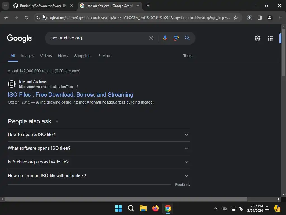Image resolution: width=286 pixels, height=215 pixels.
Task: Open the notifications bell icon
Action: [267, 208]
